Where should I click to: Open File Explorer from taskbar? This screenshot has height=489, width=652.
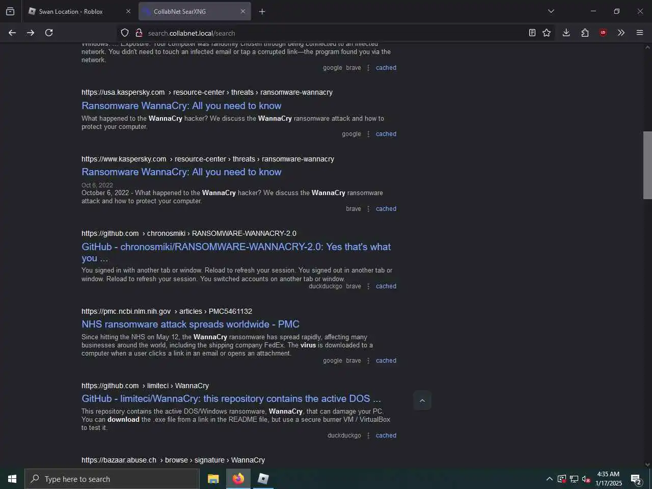213,479
